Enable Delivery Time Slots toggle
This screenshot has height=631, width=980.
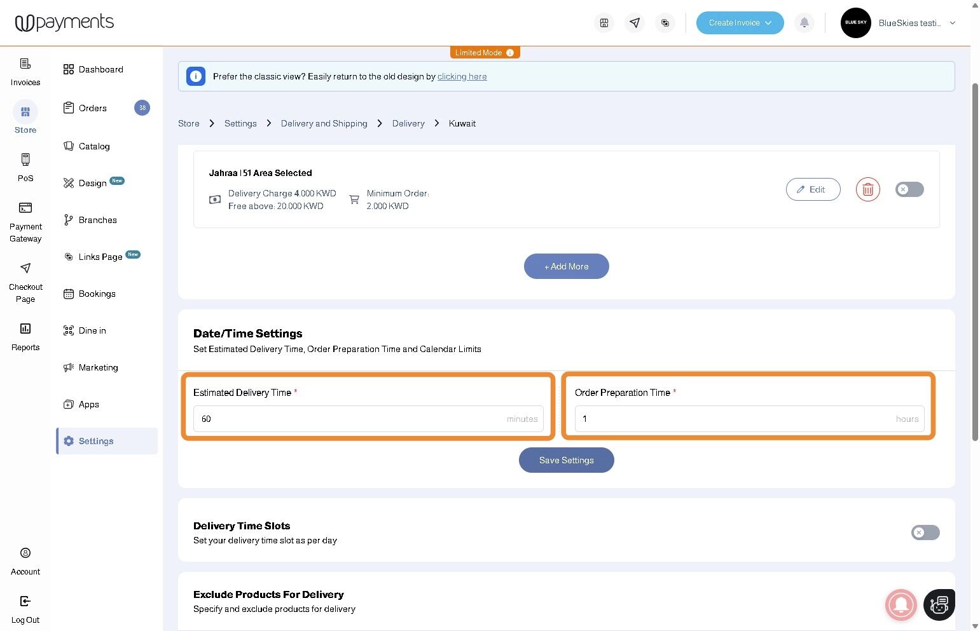925,533
